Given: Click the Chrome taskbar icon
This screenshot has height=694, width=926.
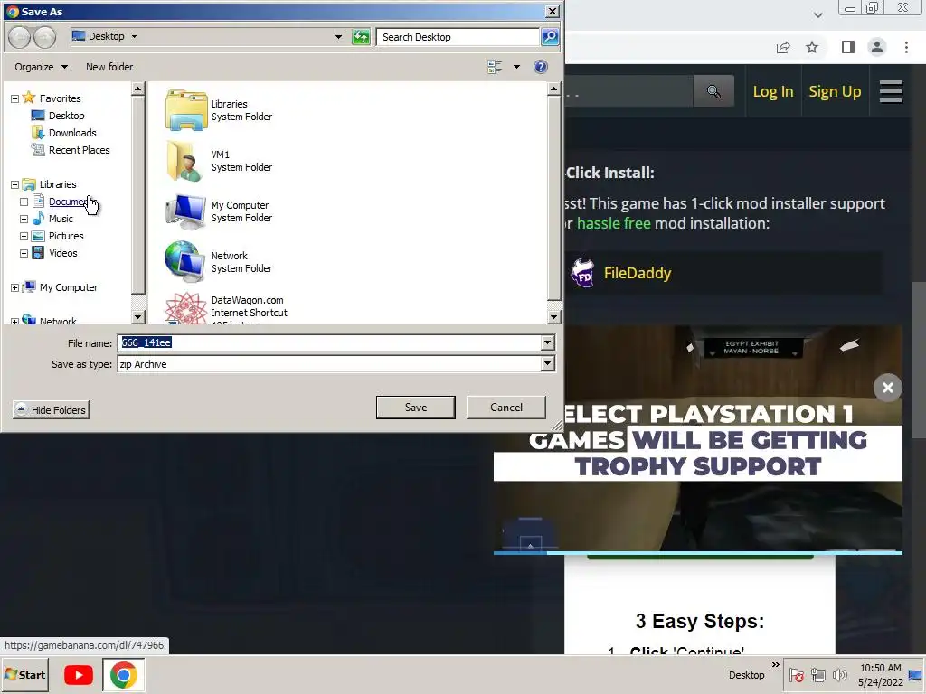Looking at the screenshot, I should (x=123, y=674).
